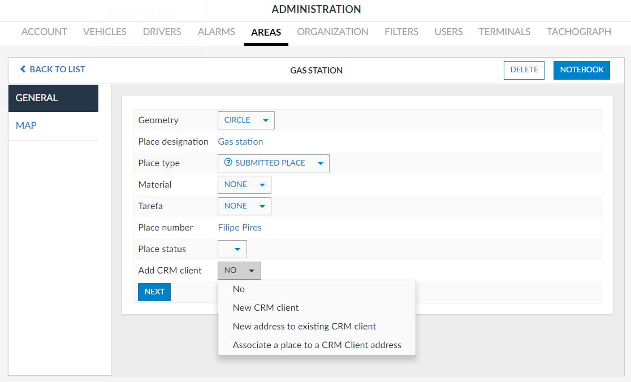The height and width of the screenshot is (382, 631).
Task: Choose 'New CRM client' option
Action: [x=266, y=308]
